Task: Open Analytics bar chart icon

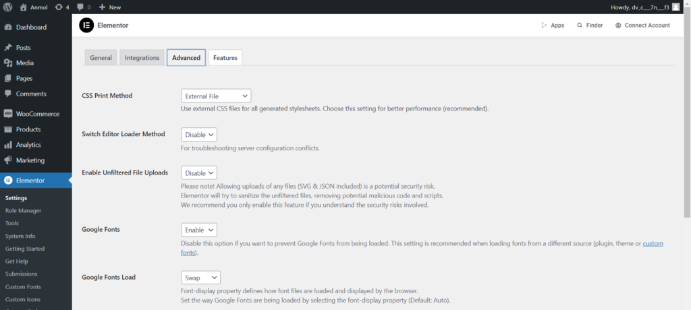Action: coord(7,145)
